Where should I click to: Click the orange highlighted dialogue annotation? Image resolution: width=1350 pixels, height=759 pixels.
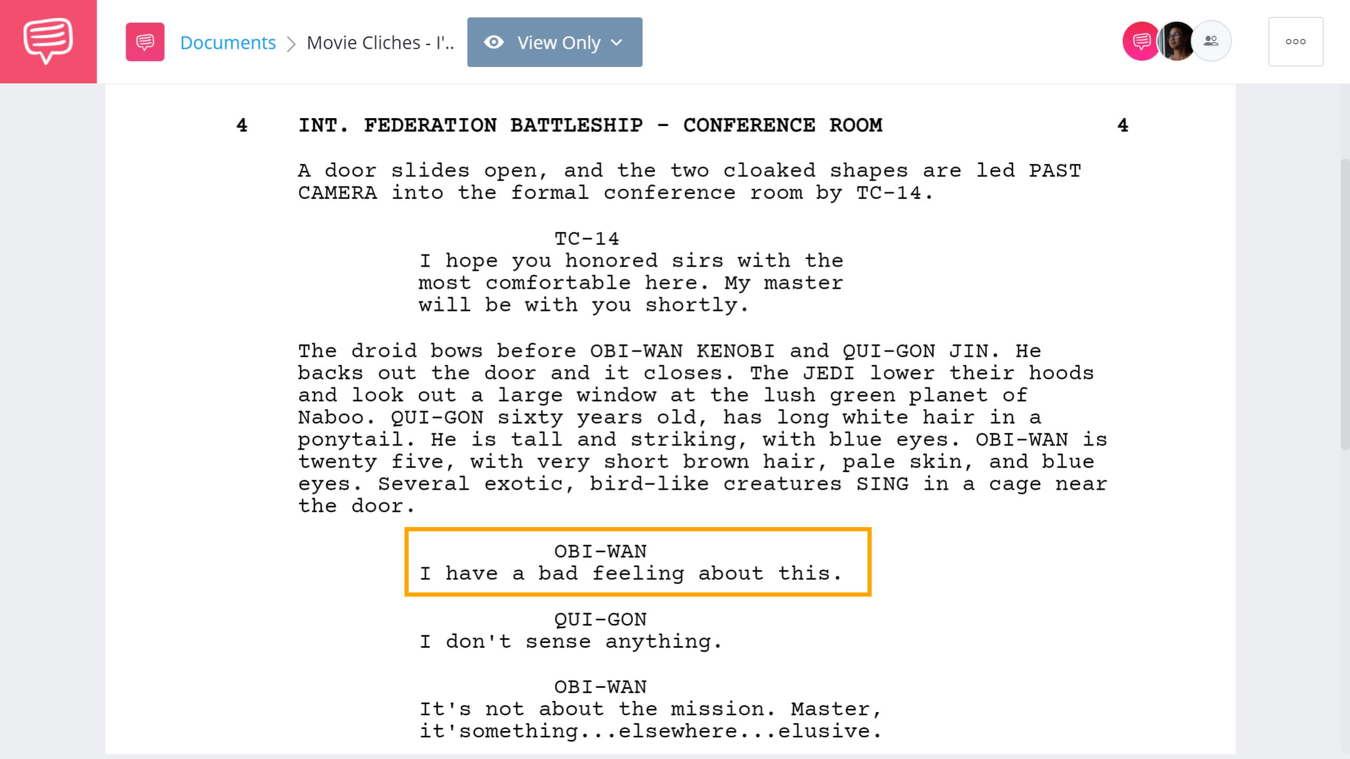[637, 563]
